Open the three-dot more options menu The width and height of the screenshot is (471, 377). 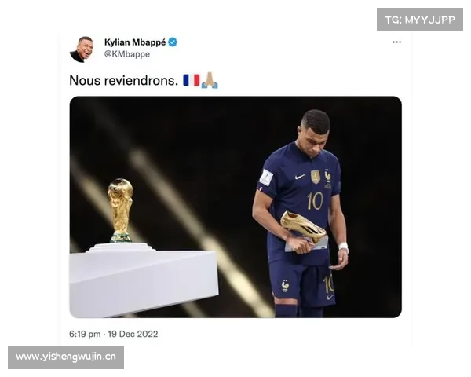point(396,42)
